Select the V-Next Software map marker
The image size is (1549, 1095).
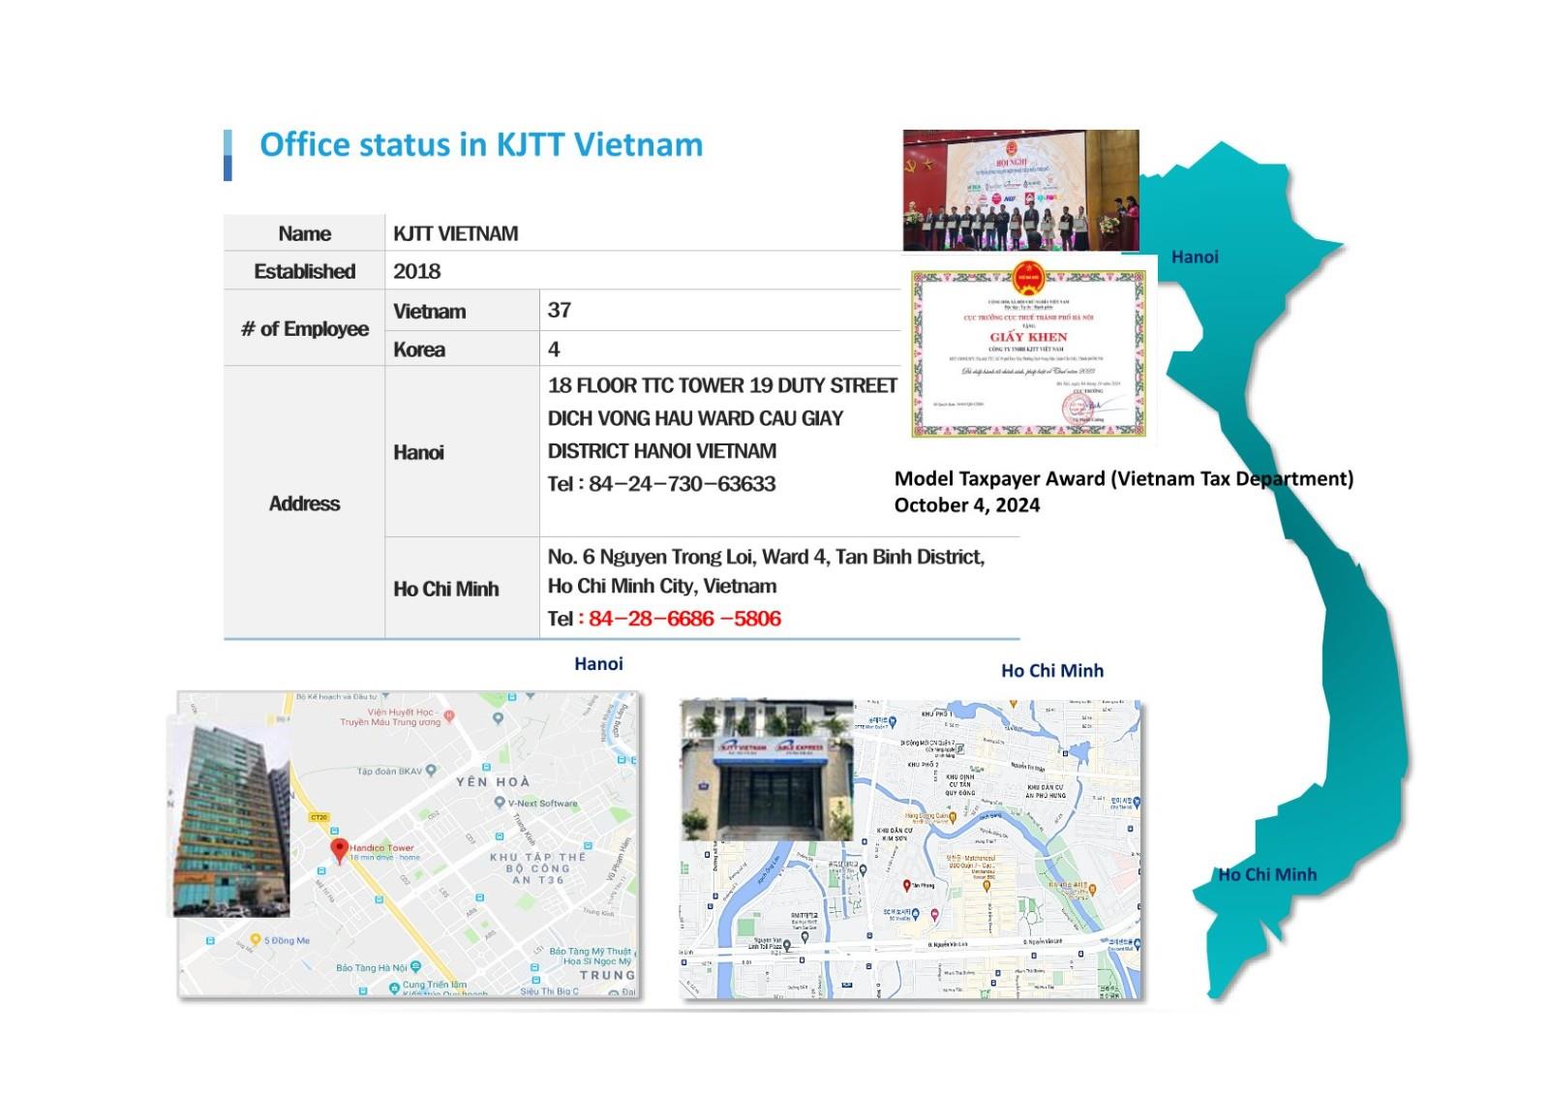pyautogui.click(x=499, y=803)
